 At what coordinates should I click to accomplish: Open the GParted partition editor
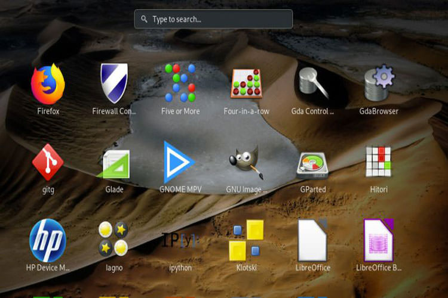[x=312, y=163]
